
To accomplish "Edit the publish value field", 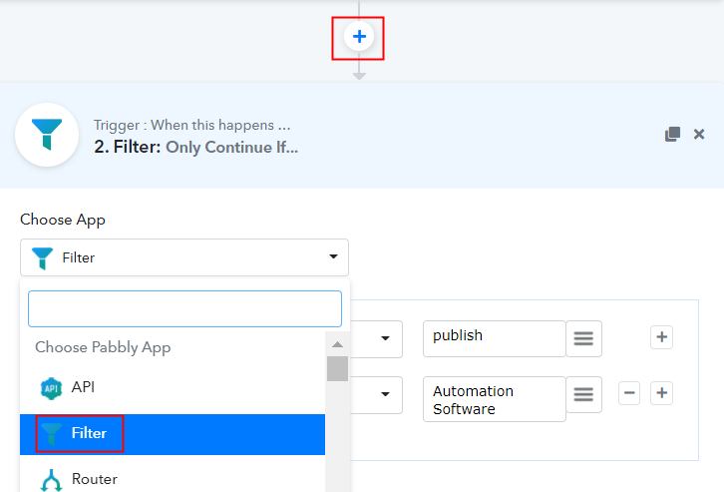I will click(x=494, y=338).
